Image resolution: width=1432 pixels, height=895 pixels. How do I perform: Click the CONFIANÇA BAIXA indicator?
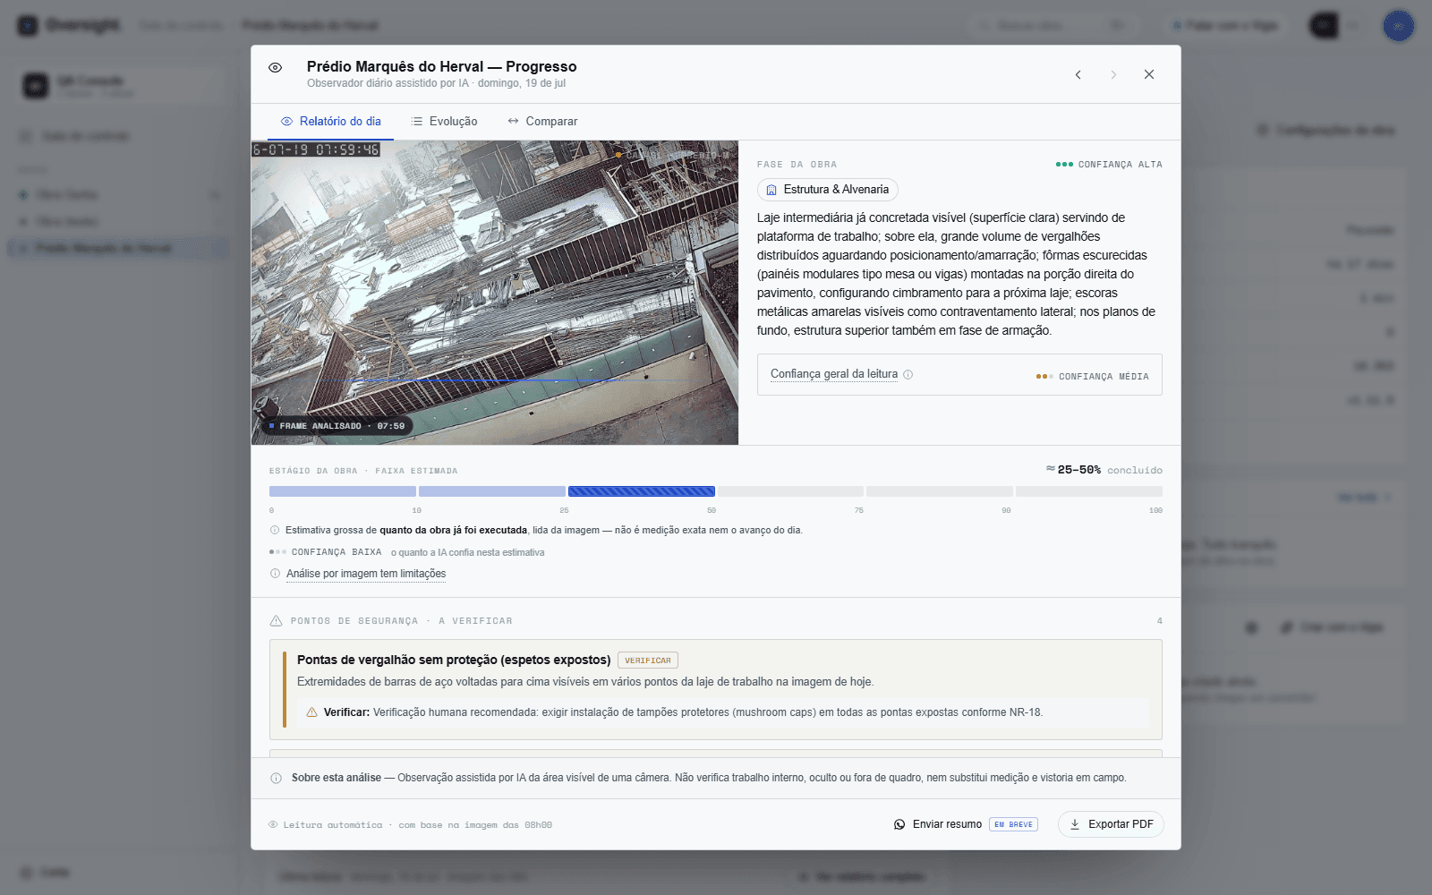(x=326, y=552)
